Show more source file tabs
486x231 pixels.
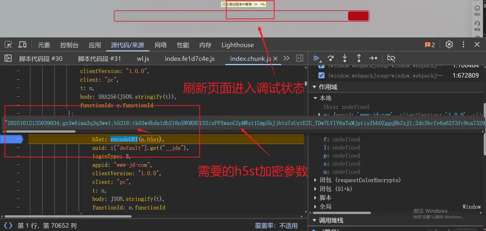287,58
